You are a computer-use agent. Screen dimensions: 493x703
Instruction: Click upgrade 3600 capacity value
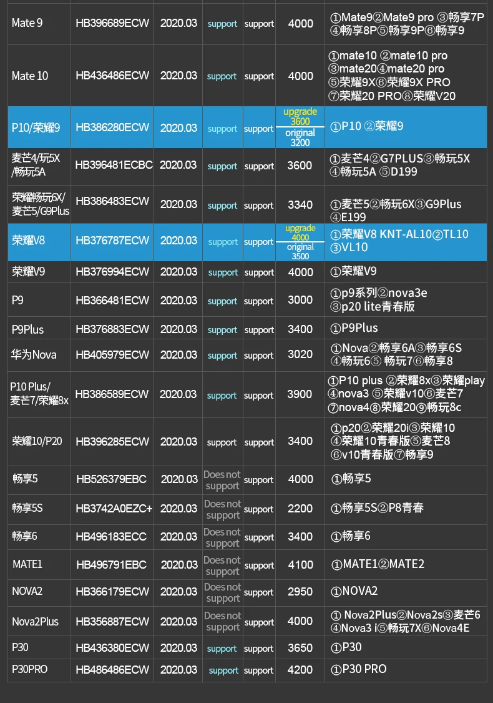300,116
